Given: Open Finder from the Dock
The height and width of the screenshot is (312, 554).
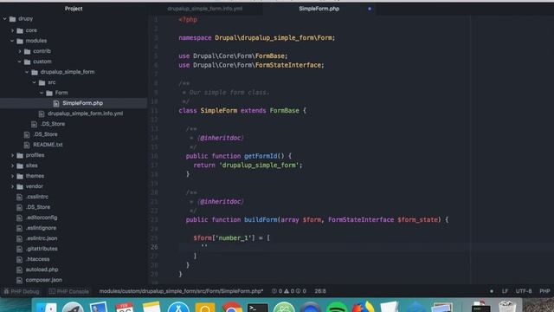Looking at the screenshot, I should [x=46, y=307].
